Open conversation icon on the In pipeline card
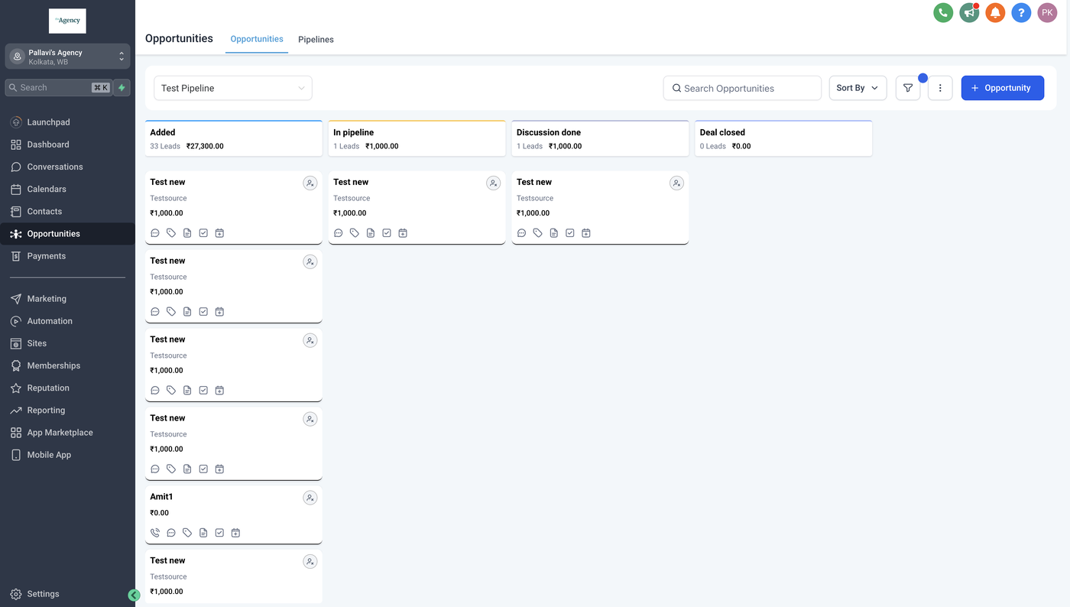The height and width of the screenshot is (607, 1070). 339,233
